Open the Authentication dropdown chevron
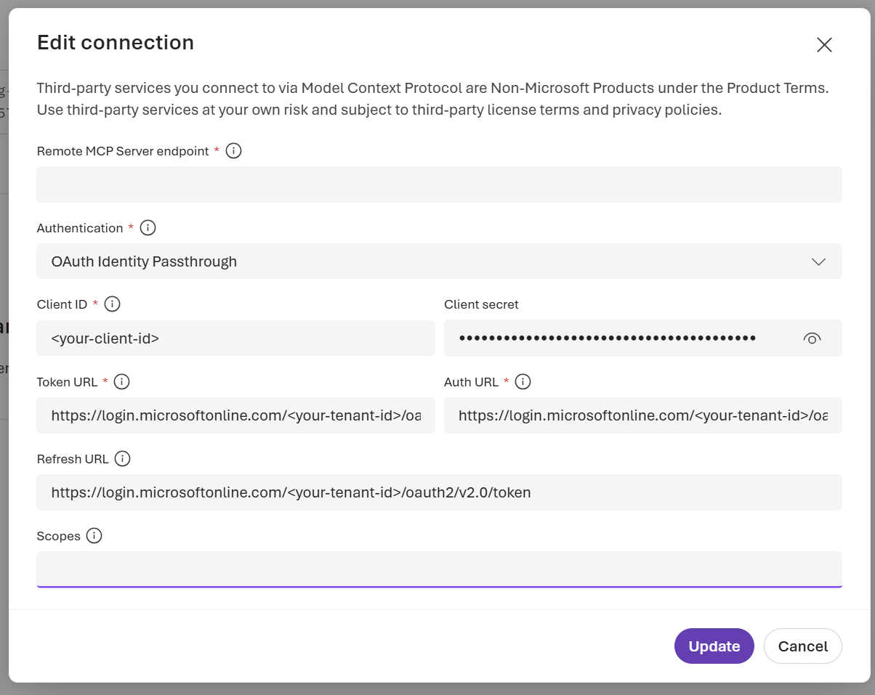Screen dimensions: 875x695 pos(818,261)
